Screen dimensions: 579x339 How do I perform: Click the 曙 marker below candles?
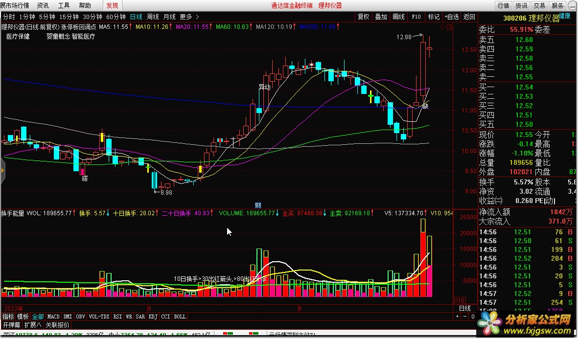(x=85, y=179)
